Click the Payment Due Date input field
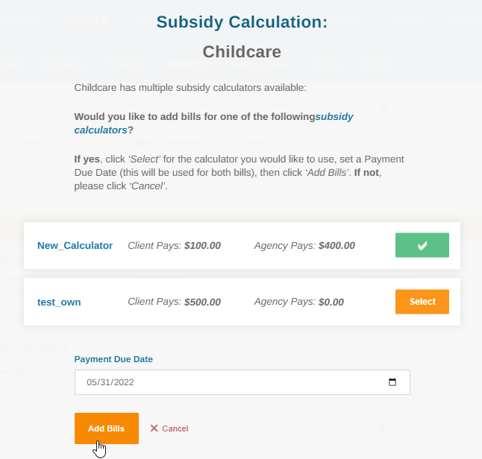The width and height of the screenshot is (482, 459). tap(242, 382)
